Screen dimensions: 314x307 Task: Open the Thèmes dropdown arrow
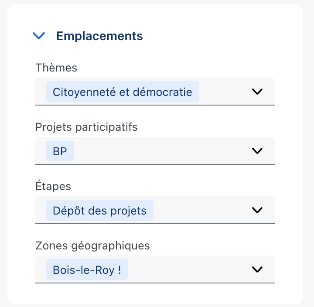coord(257,92)
